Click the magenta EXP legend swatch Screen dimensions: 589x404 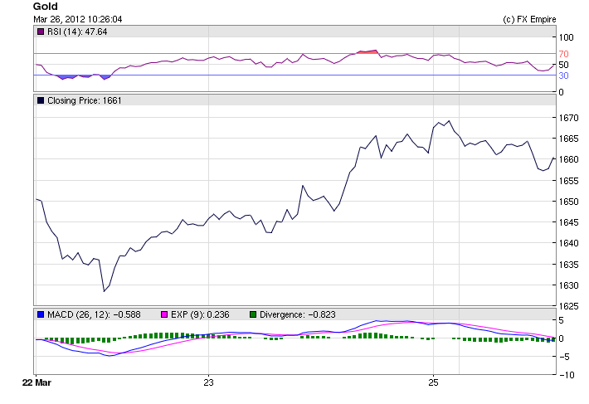coord(164,314)
